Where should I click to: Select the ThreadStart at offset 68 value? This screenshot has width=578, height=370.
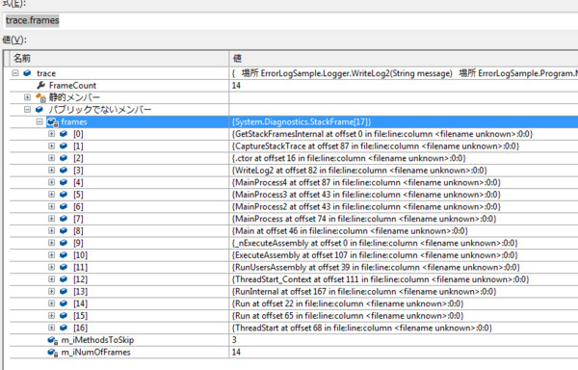pyautogui.click(x=362, y=328)
